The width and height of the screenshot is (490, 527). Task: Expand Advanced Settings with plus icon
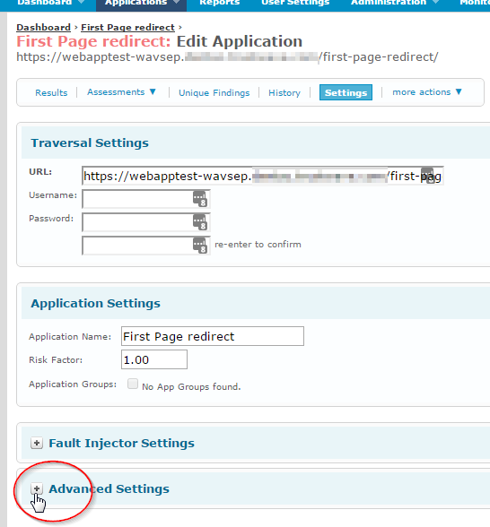[37, 488]
